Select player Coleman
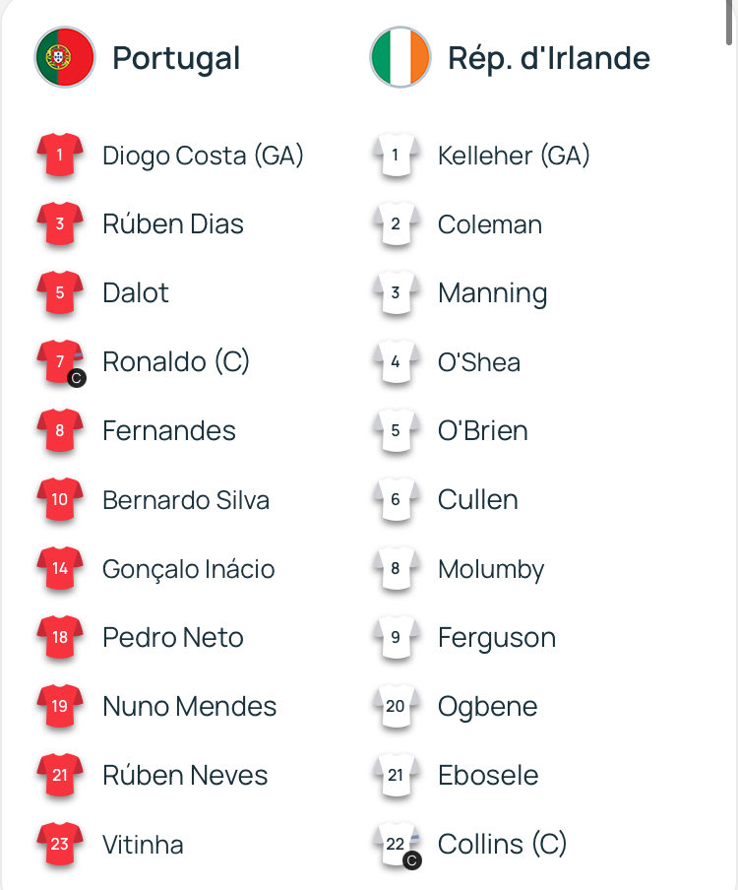 click(x=490, y=224)
